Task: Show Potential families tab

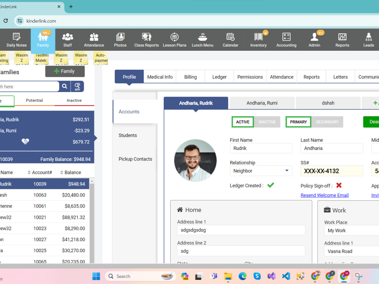Action: pyautogui.click(x=34, y=100)
